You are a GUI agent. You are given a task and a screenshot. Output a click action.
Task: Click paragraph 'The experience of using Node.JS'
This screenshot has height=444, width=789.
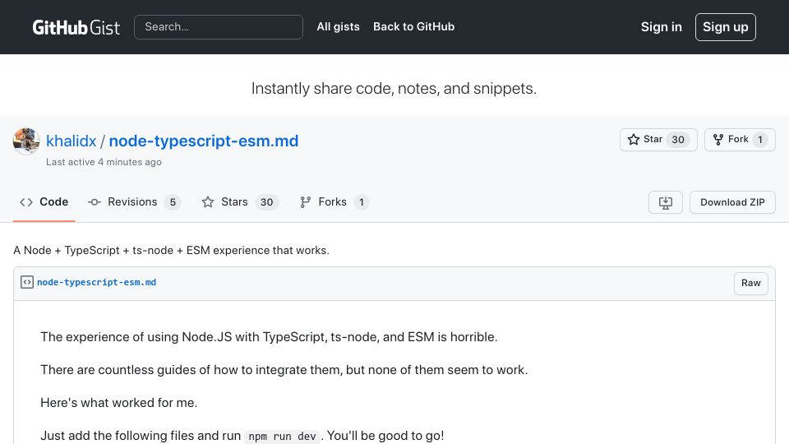pyautogui.click(x=269, y=337)
